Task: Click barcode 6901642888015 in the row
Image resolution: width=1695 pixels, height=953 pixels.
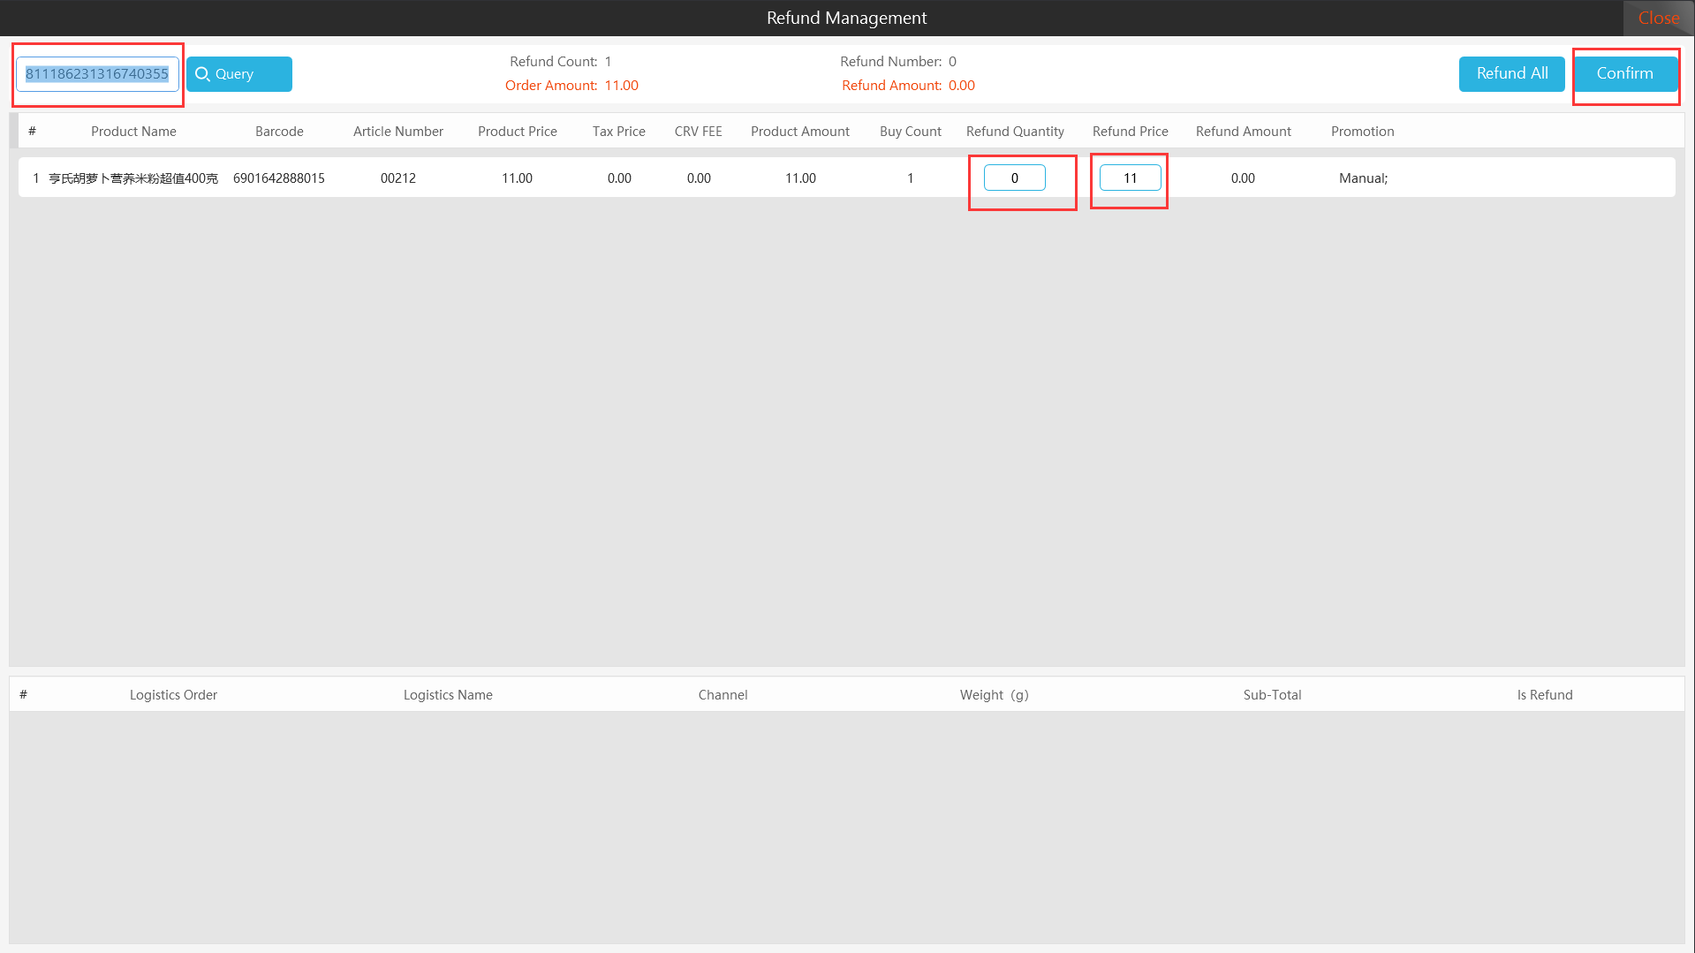Action: pyautogui.click(x=279, y=178)
